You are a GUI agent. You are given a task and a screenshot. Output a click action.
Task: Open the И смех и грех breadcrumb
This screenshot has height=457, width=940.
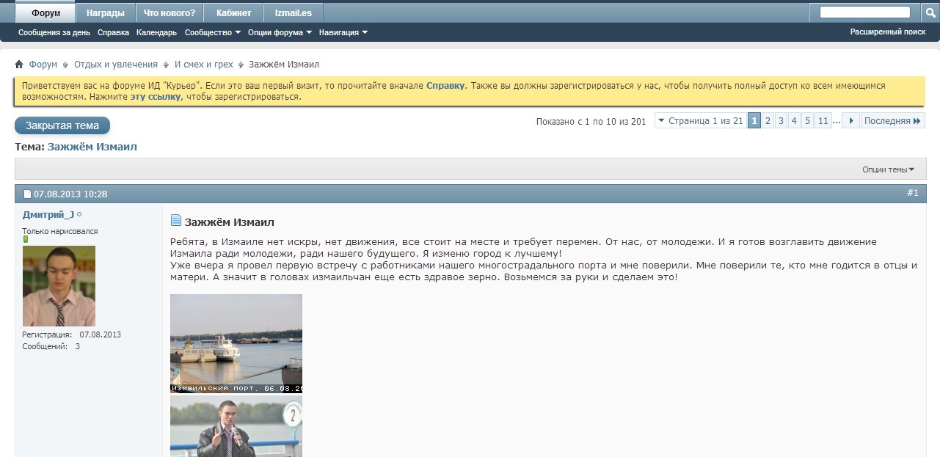(204, 65)
